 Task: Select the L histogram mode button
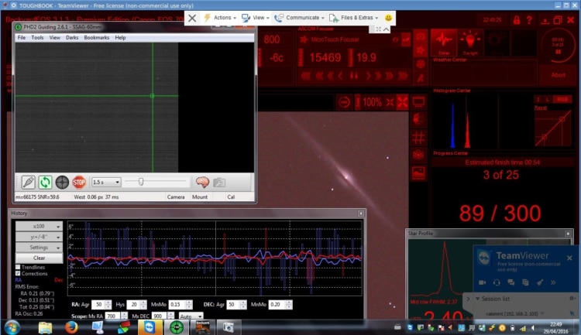(x=547, y=99)
